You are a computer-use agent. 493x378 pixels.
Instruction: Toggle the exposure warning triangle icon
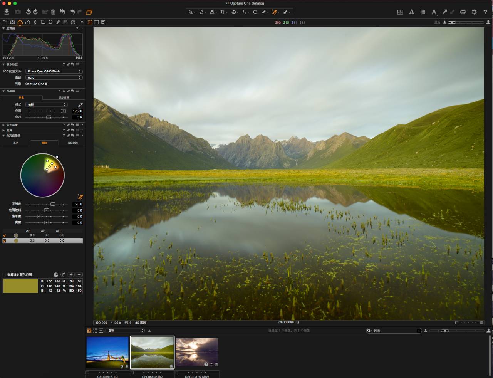(x=411, y=12)
